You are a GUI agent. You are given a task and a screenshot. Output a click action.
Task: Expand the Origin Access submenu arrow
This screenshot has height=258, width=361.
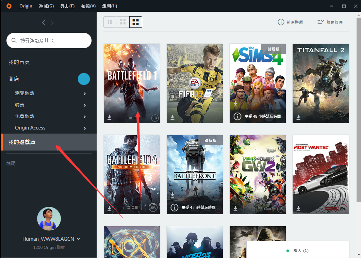[x=85, y=128]
